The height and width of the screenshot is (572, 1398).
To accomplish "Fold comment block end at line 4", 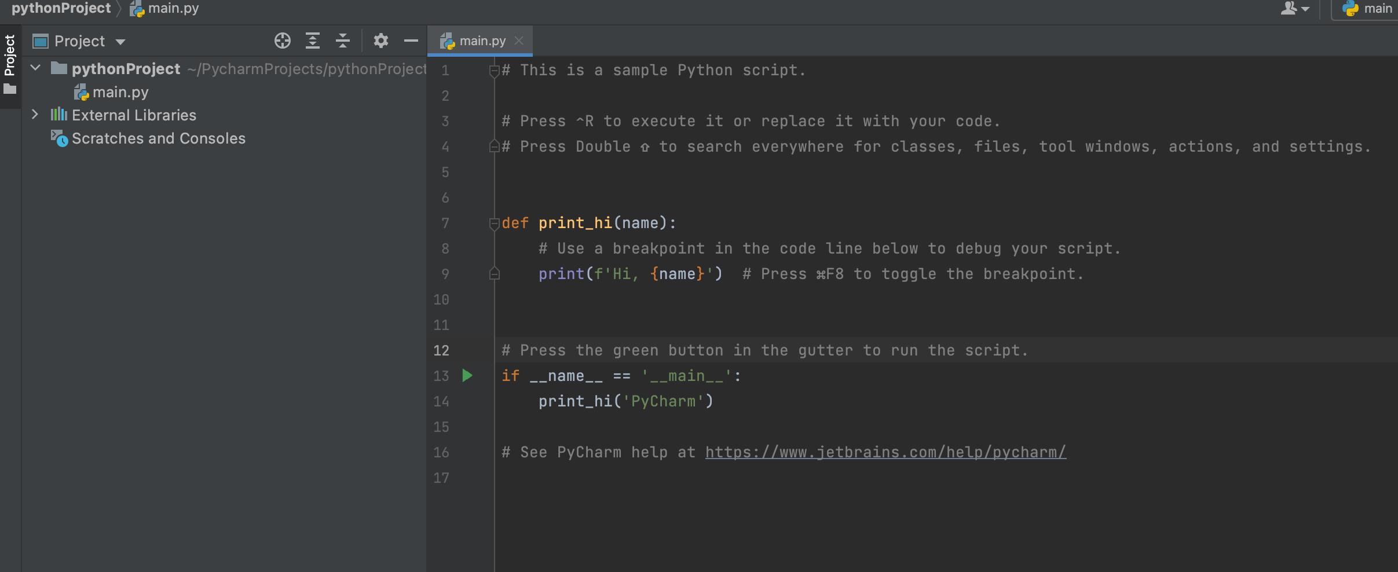I will click(x=494, y=146).
